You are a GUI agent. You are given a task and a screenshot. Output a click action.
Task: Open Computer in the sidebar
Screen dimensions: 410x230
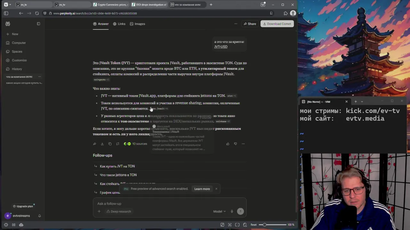click(x=16, y=43)
